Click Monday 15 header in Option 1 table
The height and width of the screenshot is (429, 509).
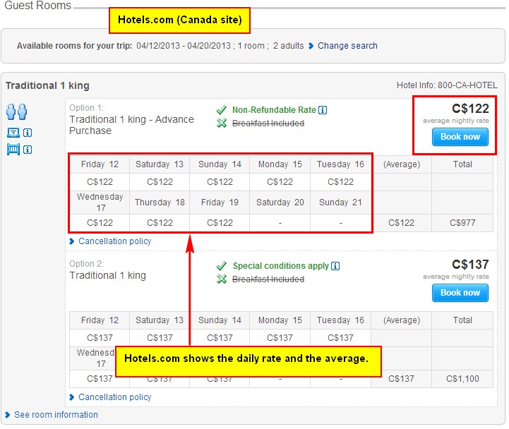(280, 164)
